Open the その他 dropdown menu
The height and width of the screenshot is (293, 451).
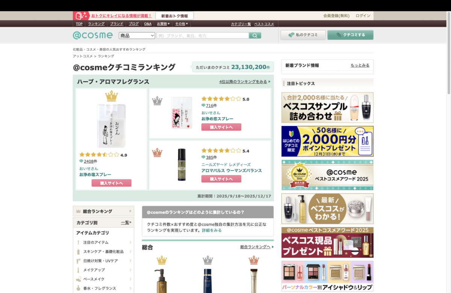pyautogui.click(x=181, y=24)
